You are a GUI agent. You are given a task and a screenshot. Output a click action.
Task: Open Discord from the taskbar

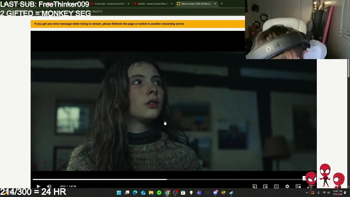215,193
